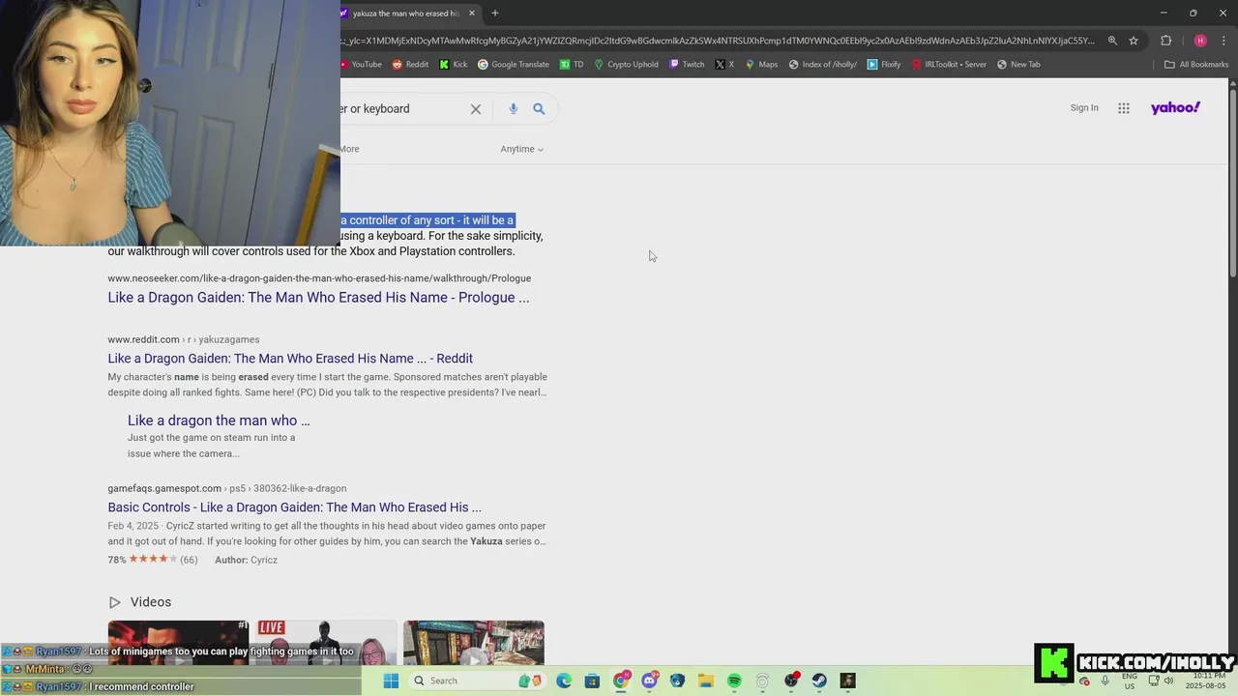
Task: Start voice search with microphone icon
Action: coord(513,109)
